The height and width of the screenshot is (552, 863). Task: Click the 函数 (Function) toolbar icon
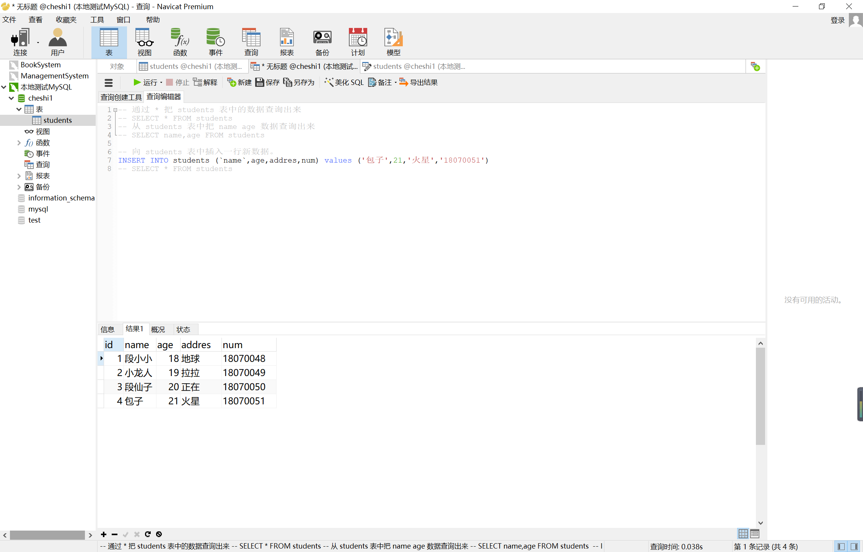180,42
